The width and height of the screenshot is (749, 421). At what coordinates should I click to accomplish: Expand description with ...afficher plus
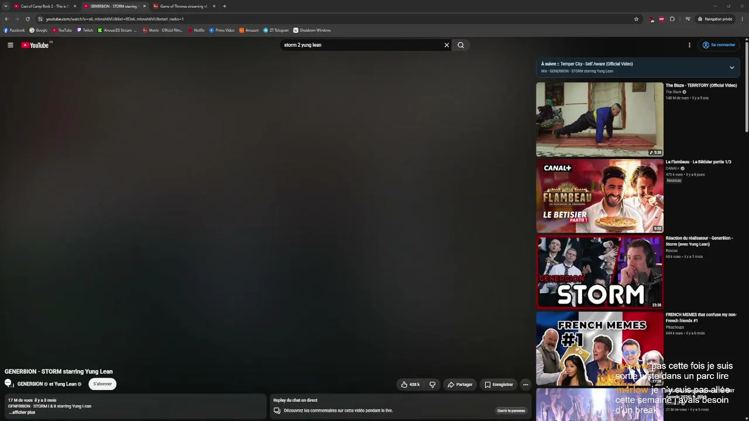pyautogui.click(x=22, y=412)
